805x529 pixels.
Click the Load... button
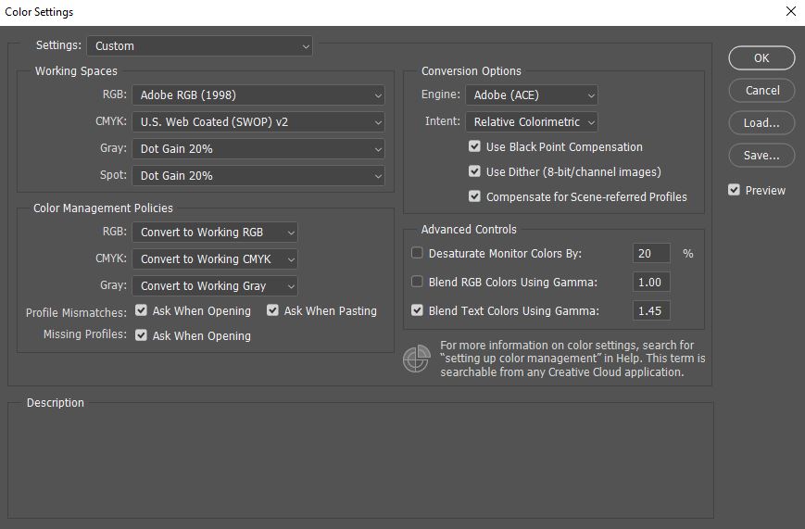pyautogui.click(x=761, y=122)
